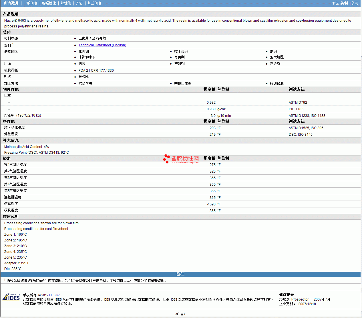Click the 熔体温度 value < 590
Screen dimensions: 362x318
pos(211,204)
